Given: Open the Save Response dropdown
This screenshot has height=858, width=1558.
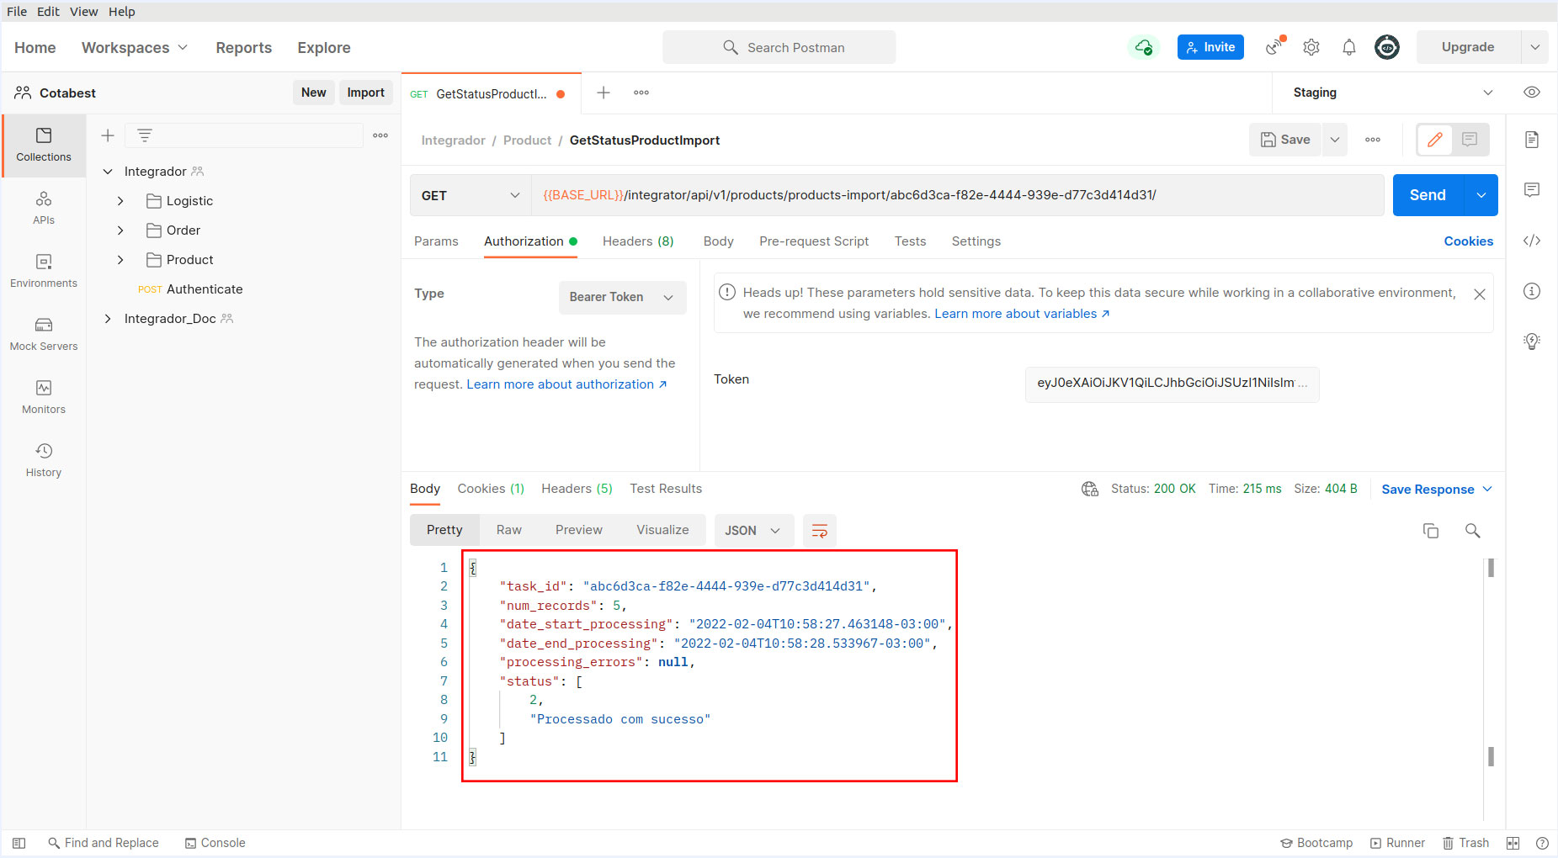Looking at the screenshot, I should pos(1437,490).
